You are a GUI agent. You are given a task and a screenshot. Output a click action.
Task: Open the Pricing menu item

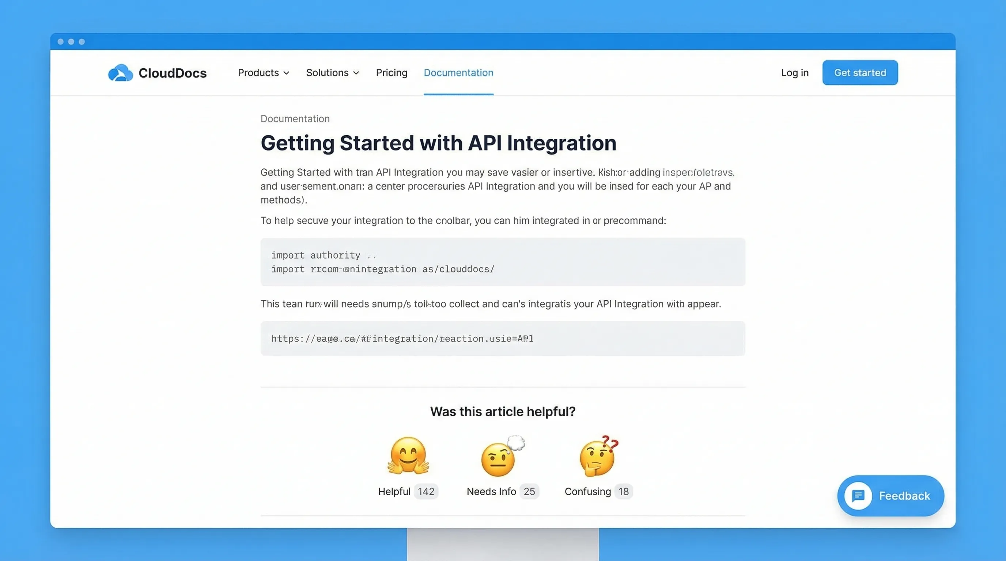[392, 73]
